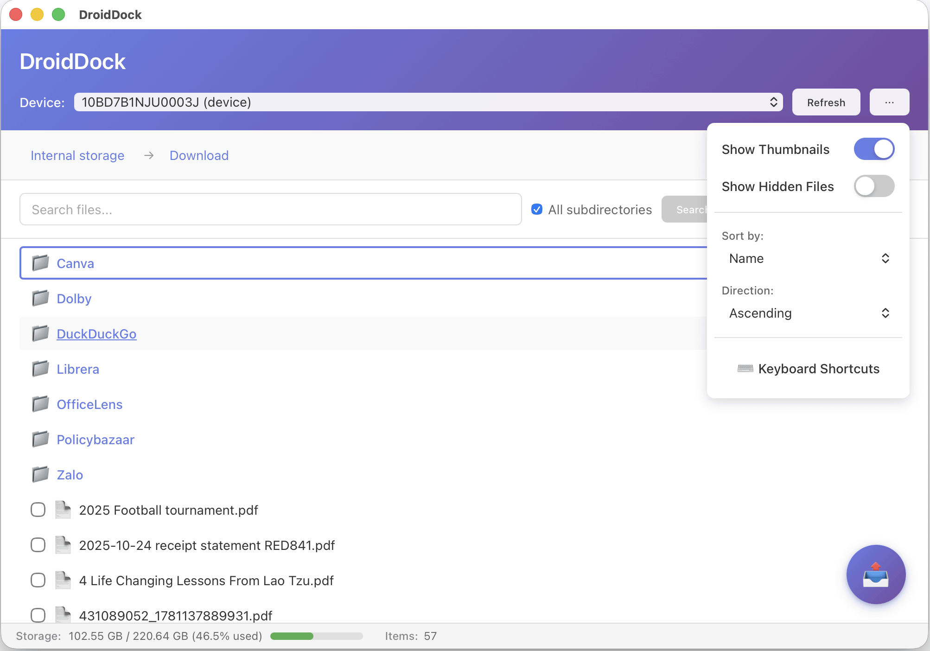Click the 2025 Football tournament.pdf file icon
This screenshot has width=930, height=651.
pyautogui.click(x=63, y=510)
